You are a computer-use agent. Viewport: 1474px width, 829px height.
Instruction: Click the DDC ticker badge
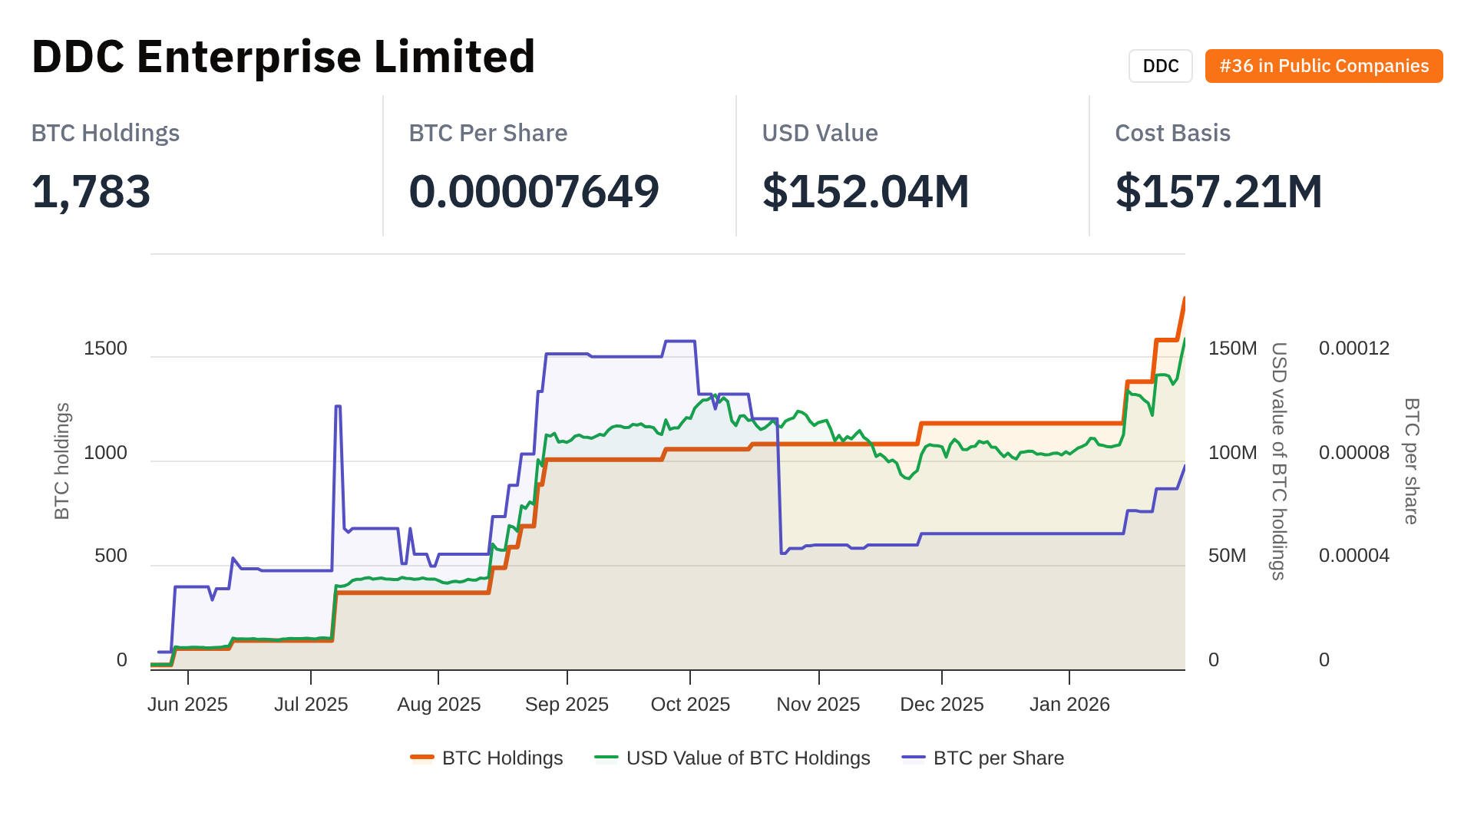pos(1160,66)
